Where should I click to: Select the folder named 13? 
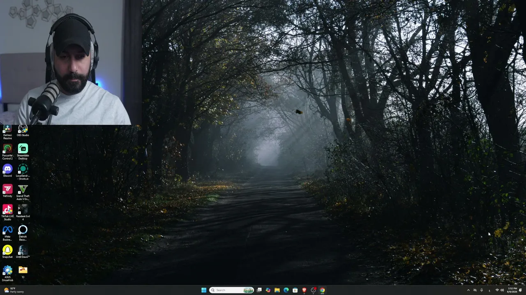point(23,272)
